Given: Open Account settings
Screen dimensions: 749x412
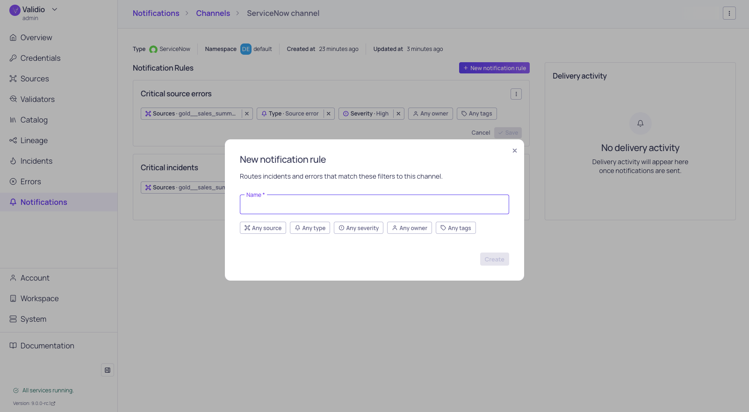Looking at the screenshot, I should (59, 278).
